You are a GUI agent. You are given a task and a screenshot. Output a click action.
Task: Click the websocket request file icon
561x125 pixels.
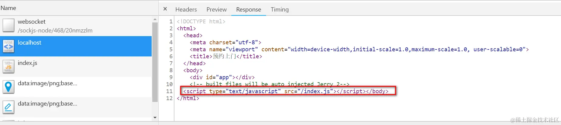(x=9, y=25)
